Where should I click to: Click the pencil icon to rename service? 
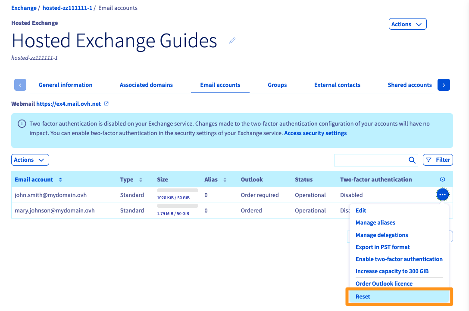click(232, 40)
